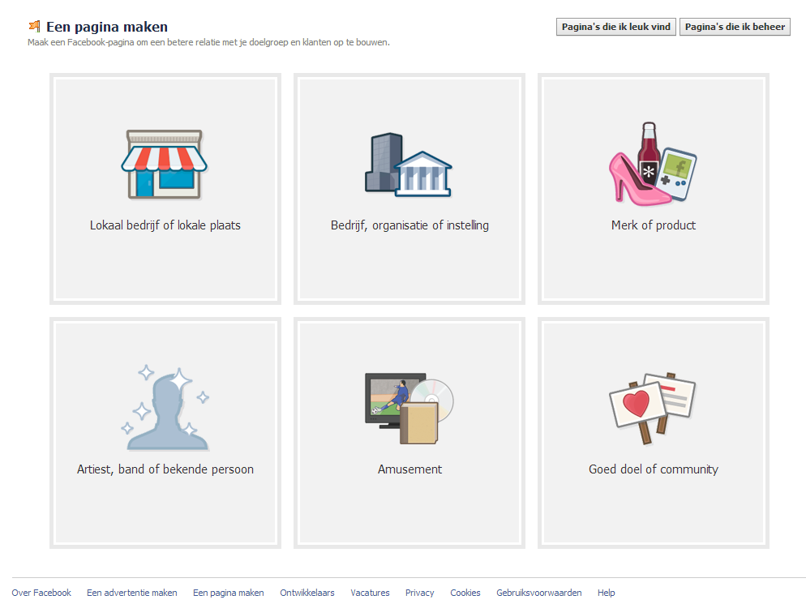The image size is (806, 604).
Task: Select 'Bedrijf, organisatie of instelling' label
Action: tap(409, 225)
